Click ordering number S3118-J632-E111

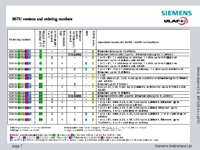tap(20, 51)
